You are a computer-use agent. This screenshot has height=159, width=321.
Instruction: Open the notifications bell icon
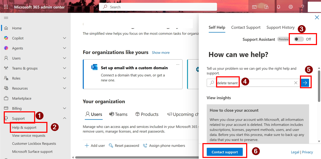pyautogui.click(x=279, y=7)
